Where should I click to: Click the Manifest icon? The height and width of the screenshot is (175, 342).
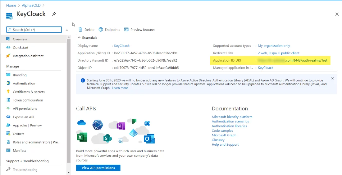[x=8, y=151]
